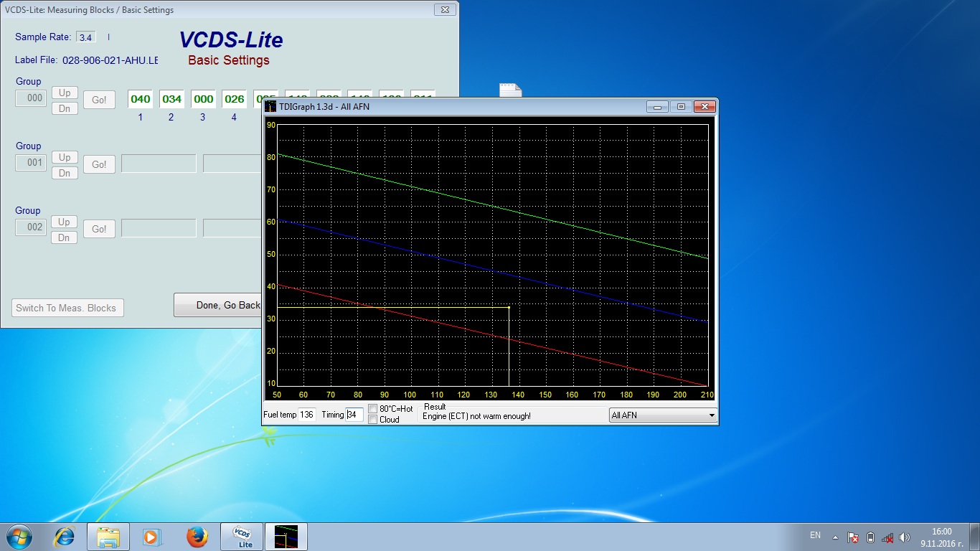Show hidden system tray icons
Screen dimensions: 980x551
click(835, 537)
